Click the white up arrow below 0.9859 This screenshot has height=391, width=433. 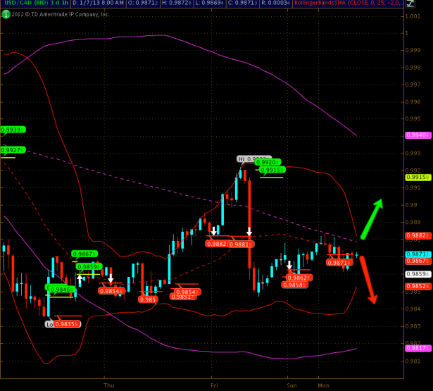pos(80,277)
